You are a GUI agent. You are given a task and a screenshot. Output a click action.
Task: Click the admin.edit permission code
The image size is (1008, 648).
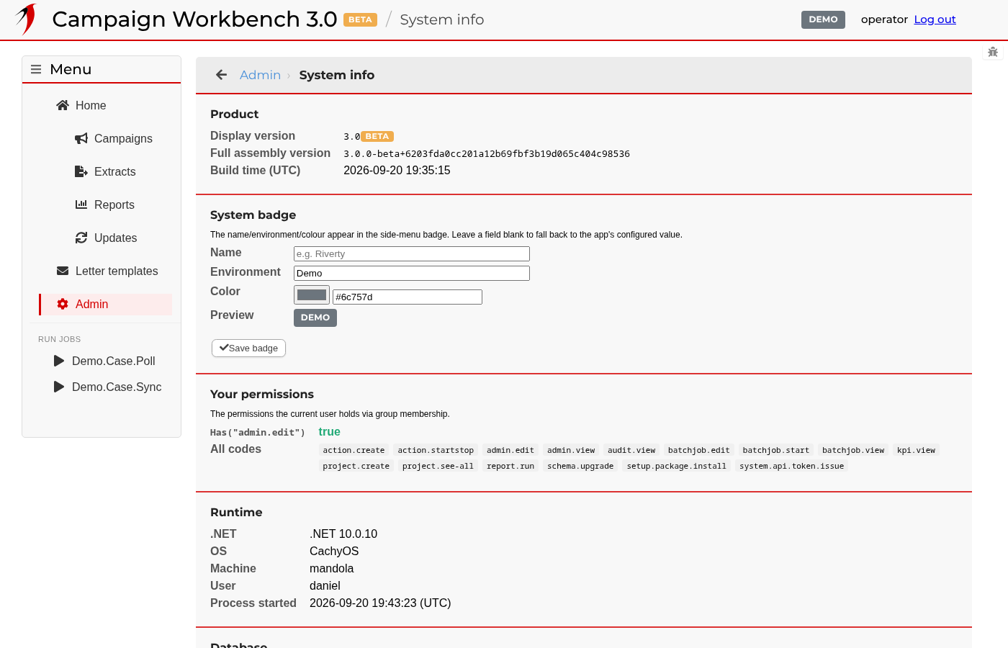point(510,450)
